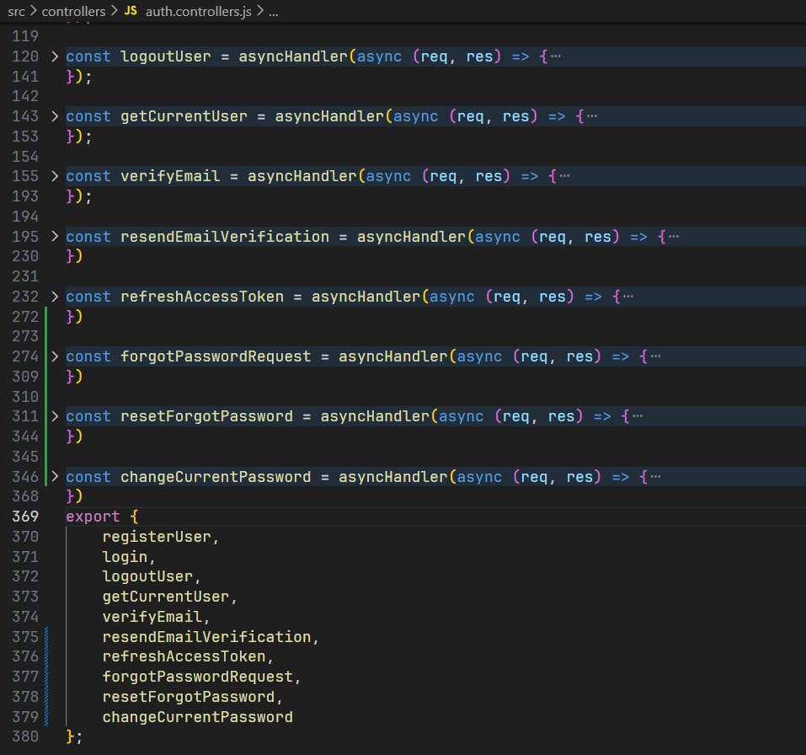Screen dimensions: 806x755
Task: Click getCurrentUser in the export list
Action: pyautogui.click(x=166, y=597)
